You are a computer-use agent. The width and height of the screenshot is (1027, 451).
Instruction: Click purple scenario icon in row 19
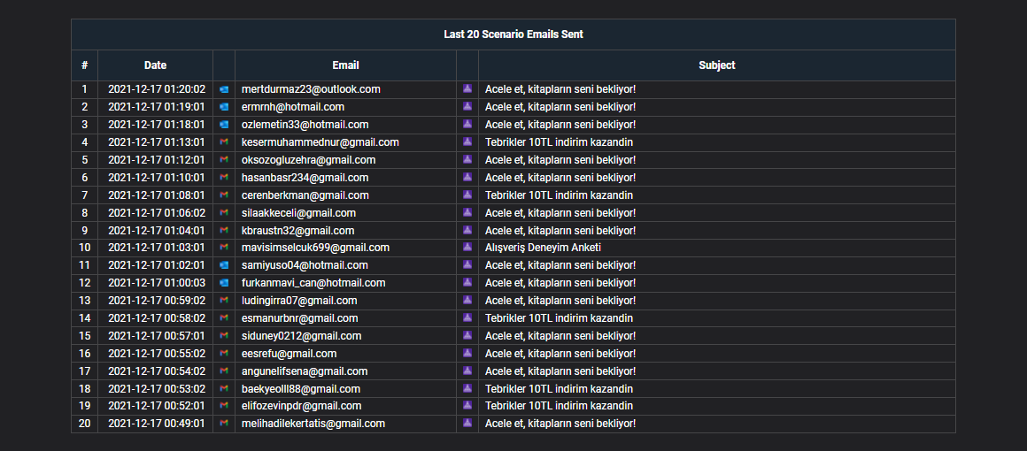coord(467,406)
